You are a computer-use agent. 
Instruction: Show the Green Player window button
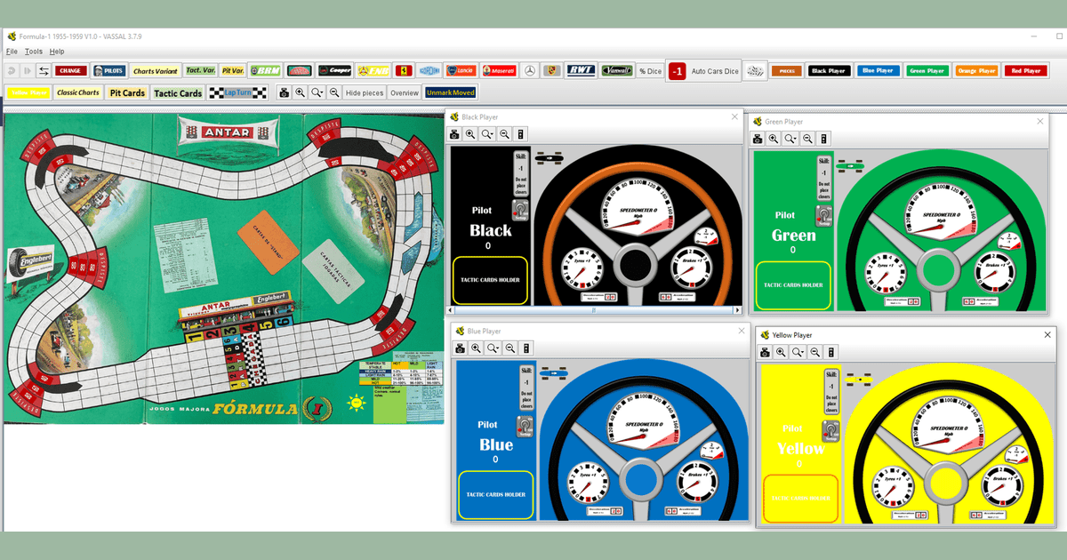[x=927, y=70]
